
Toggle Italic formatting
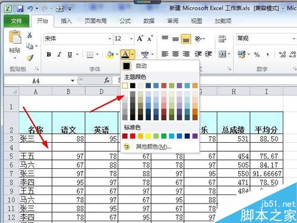coord(59,54)
